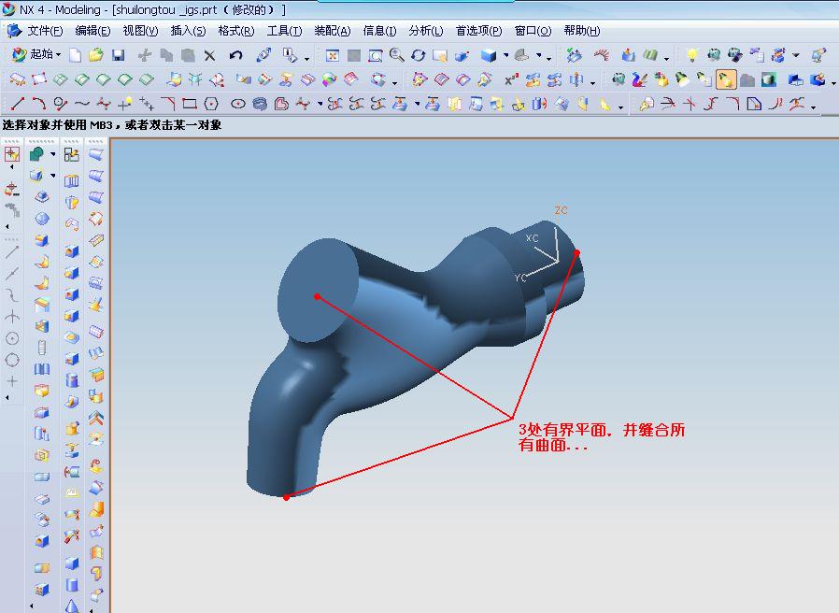
Task: Toggle the highlighted lamp visualization button
Action: [x=725, y=79]
